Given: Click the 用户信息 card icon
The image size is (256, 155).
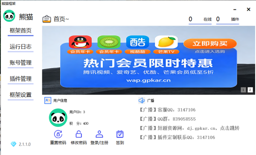Looking at the screenshot, I should [48, 100].
